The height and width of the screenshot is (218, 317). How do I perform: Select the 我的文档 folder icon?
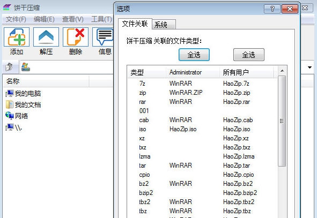(x=9, y=104)
